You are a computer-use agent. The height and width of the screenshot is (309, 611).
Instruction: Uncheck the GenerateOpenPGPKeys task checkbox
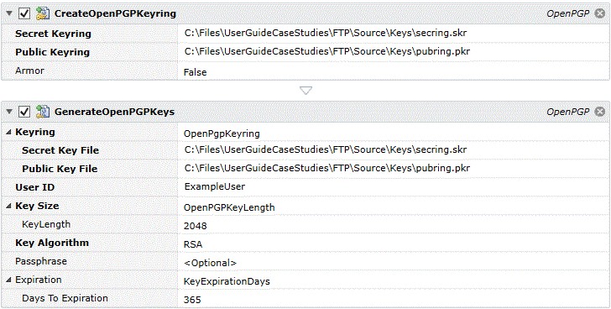[x=24, y=112]
